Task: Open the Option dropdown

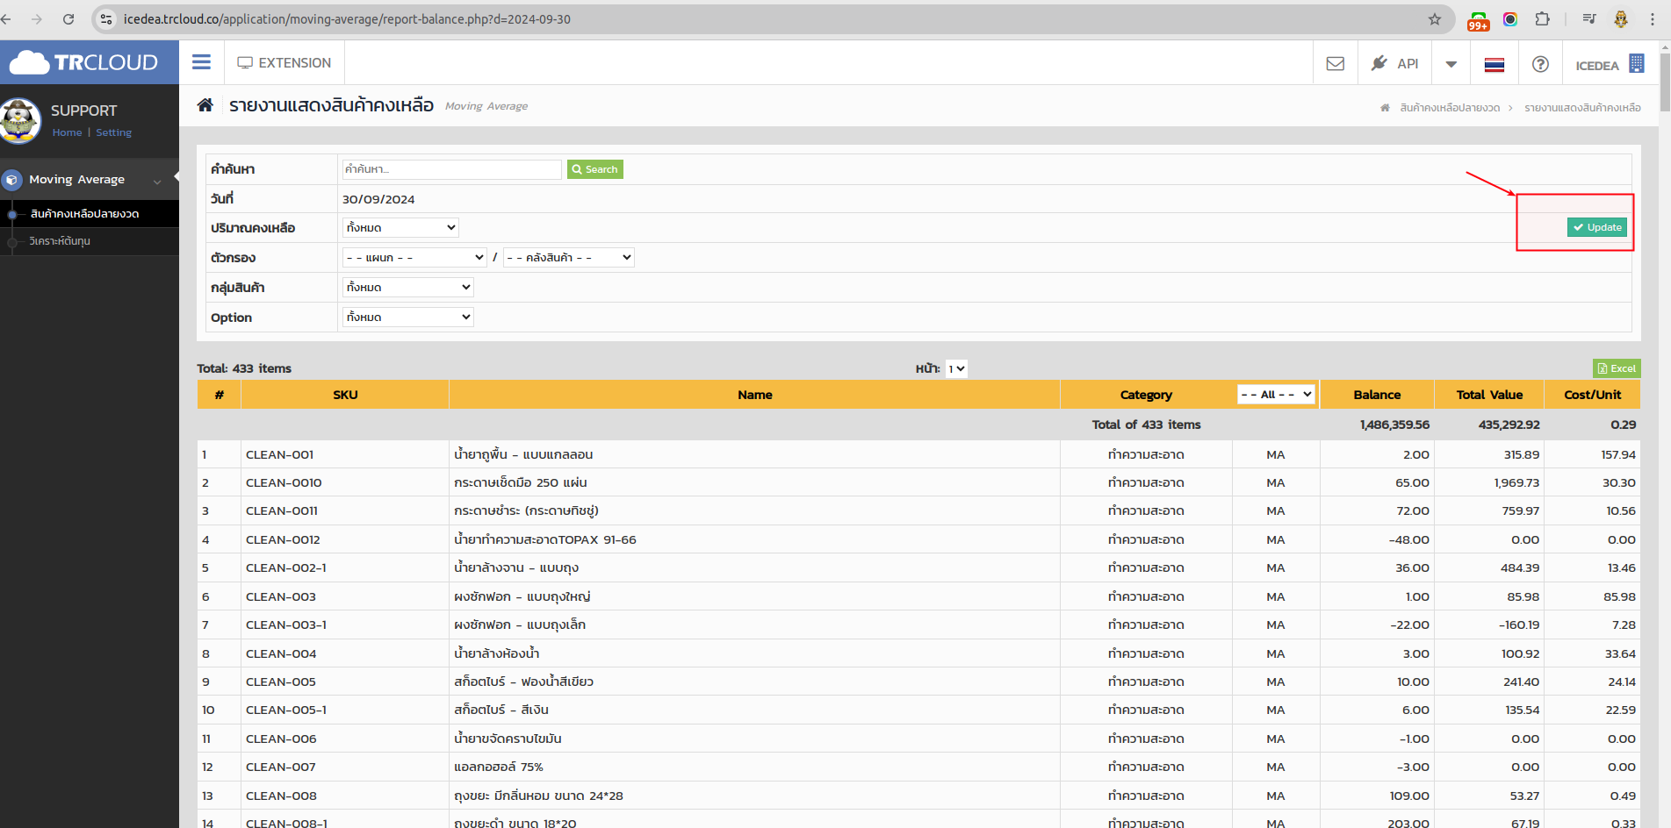Action: [x=407, y=317]
